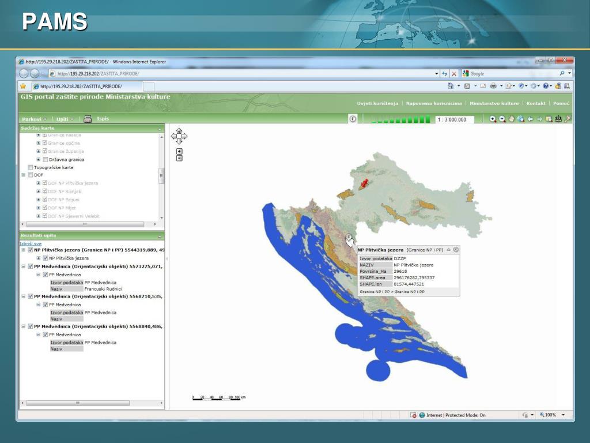The width and height of the screenshot is (590, 443).
Task: Click the IE forward button
Action: (35, 73)
